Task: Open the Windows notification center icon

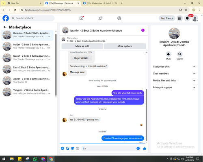Action: click(x=198, y=159)
